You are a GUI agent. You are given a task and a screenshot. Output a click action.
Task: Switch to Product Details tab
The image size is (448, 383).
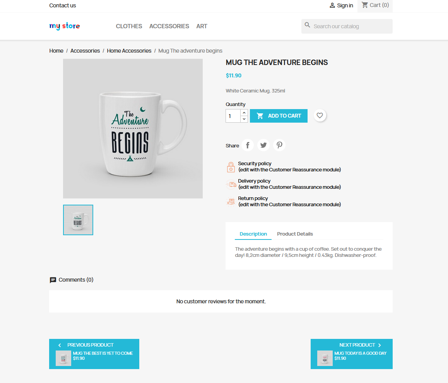point(295,234)
